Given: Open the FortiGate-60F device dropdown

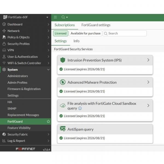Looking at the screenshot, I should 47,17.
